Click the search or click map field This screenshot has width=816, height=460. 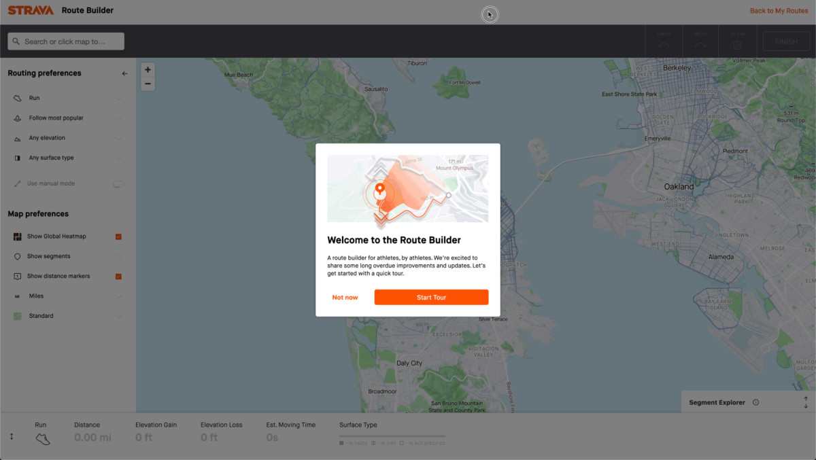(66, 41)
